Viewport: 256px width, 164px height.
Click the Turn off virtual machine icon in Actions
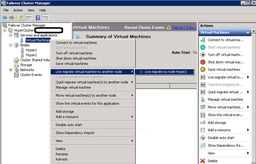tap(203, 55)
